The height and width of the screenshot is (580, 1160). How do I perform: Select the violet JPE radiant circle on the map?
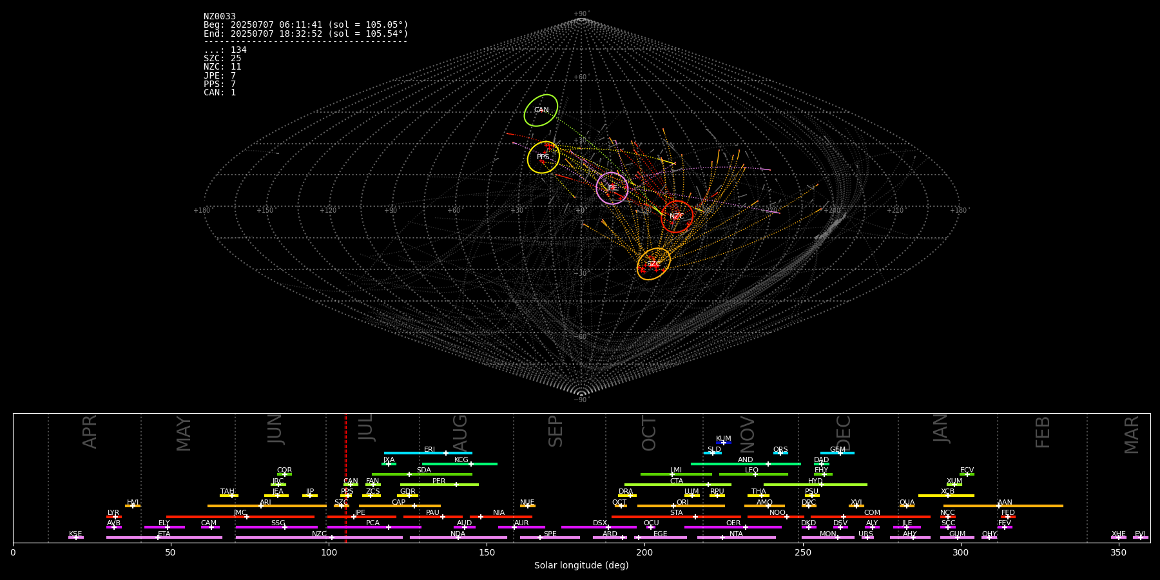tap(612, 188)
